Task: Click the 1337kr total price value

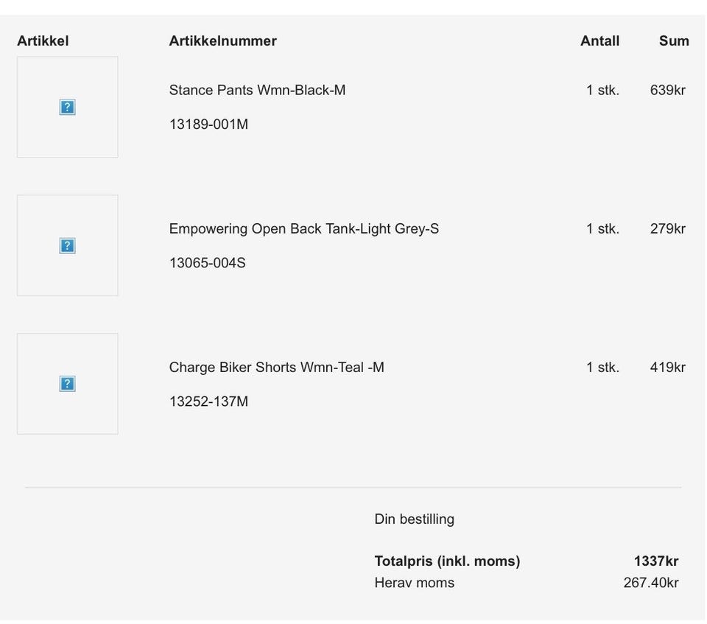Action: (x=656, y=561)
